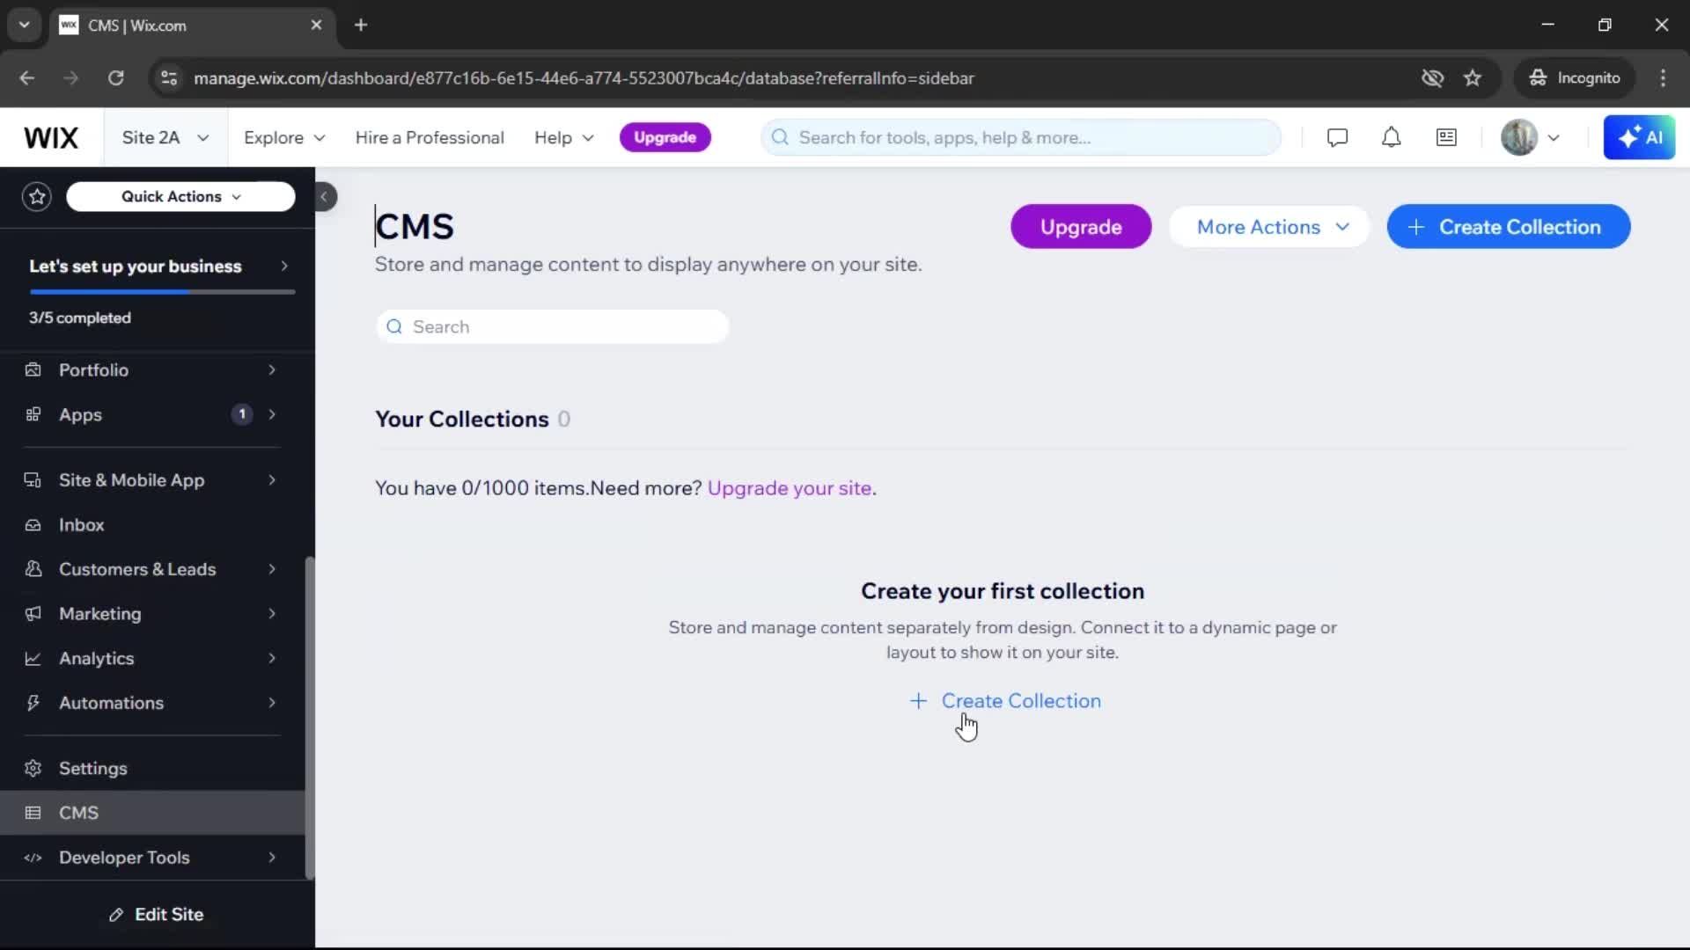Select Inbox in the sidebar

[152, 525]
